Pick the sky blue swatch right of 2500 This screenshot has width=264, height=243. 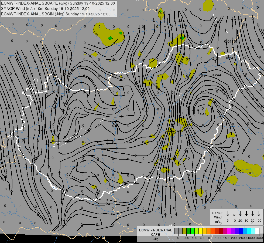(x=245, y=231)
